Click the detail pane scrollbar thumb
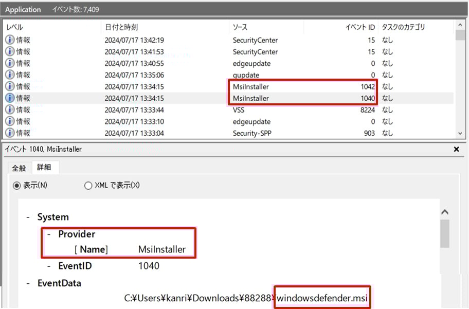The height and width of the screenshot is (309, 469). 445,233
